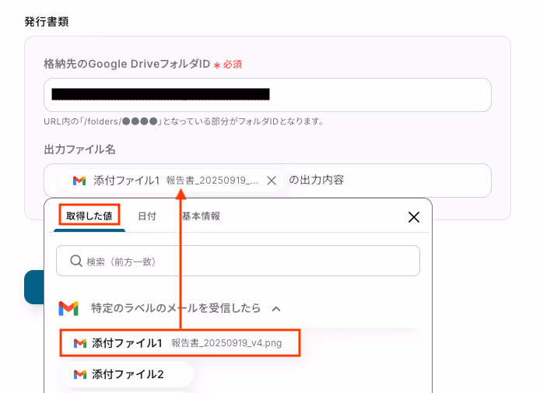Screen dimensions: 540x393
Task: Select the 添付ファイル2 value
Action: [x=128, y=374]
